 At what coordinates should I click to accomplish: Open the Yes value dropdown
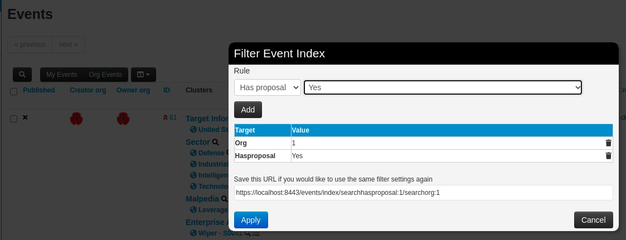(x=443, y=87)
